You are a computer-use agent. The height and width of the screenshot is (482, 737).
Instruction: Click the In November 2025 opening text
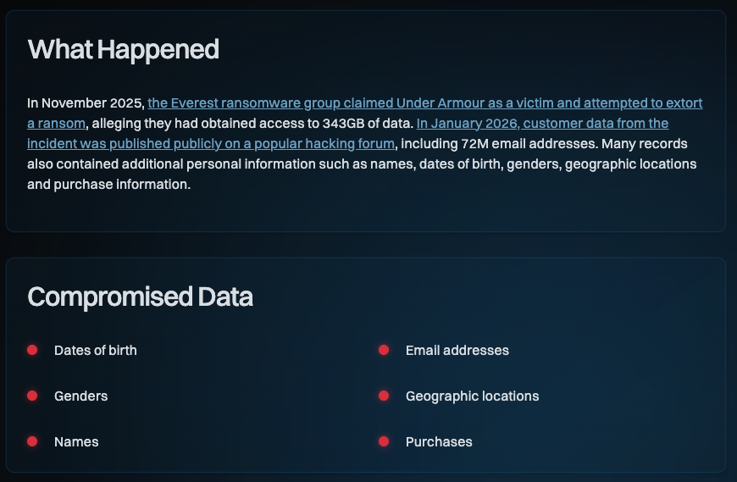pos(86,103)
